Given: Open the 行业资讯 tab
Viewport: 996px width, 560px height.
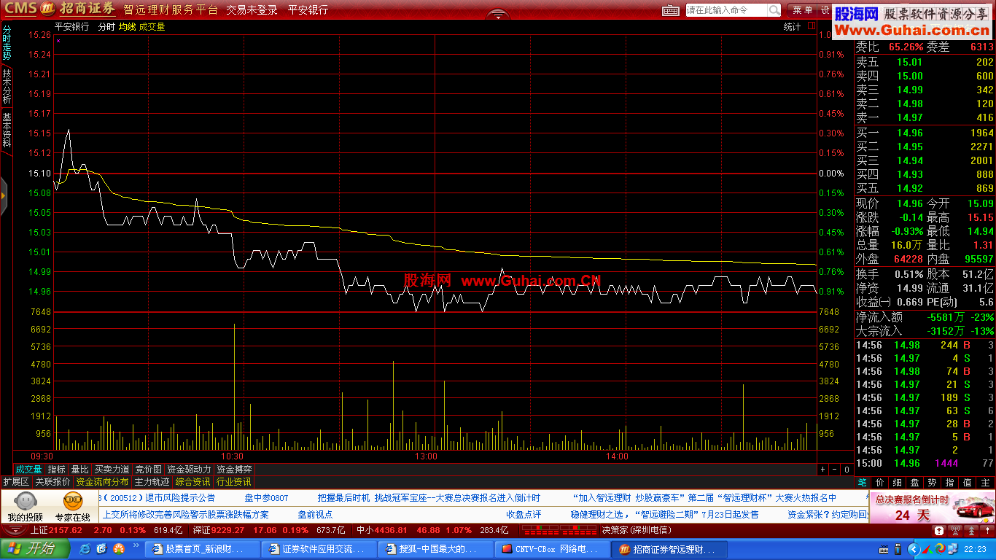Looking at the screenshot, I should [x=233, y=482].
